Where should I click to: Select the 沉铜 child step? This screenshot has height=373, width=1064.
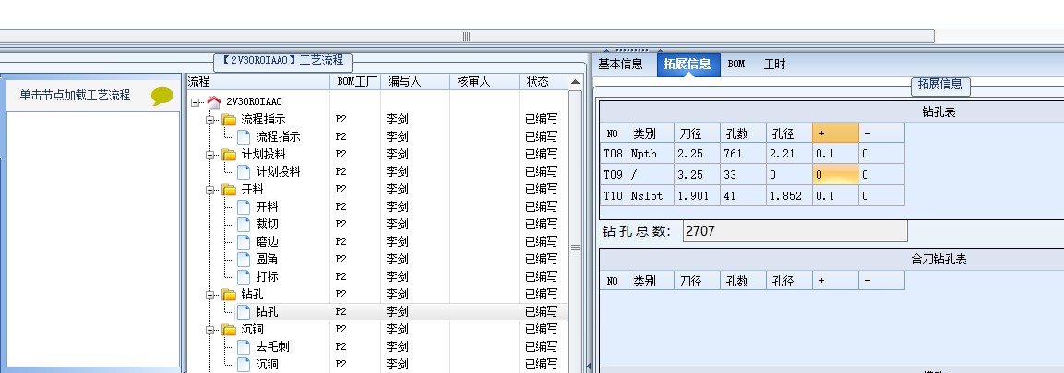click(267, 365)
